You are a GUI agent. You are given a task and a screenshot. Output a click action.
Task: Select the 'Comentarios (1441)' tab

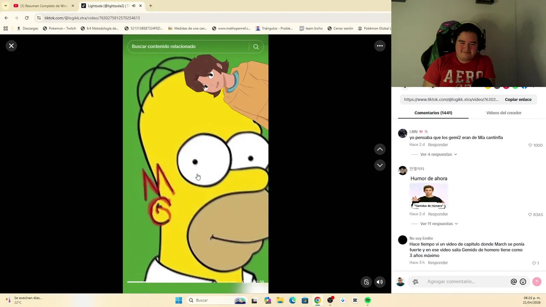point(433,113)
